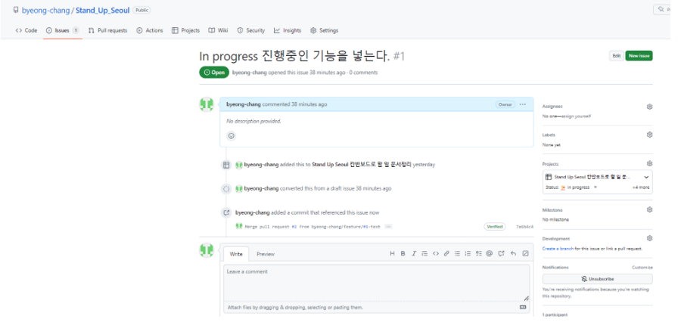Image resolution: width=678 pixels, height=322 pixels.
Task: Show the +4 more project fields
Action: click(641, 187)
